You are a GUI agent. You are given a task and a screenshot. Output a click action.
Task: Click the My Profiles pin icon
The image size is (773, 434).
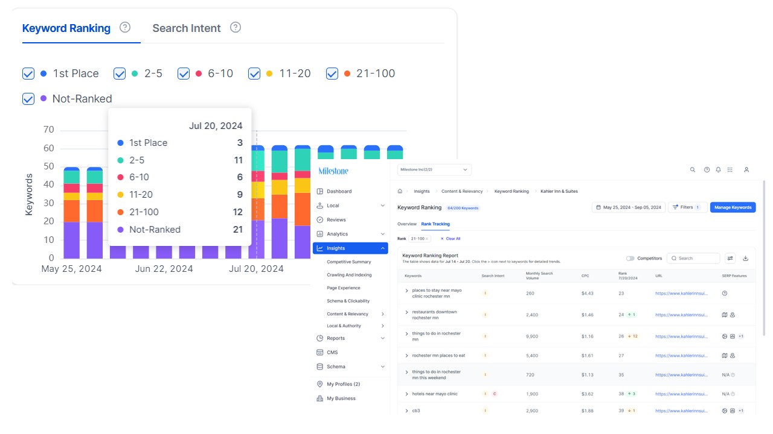pos(320,384)
